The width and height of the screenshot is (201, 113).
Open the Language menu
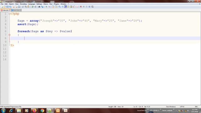(x=31, y=4)
